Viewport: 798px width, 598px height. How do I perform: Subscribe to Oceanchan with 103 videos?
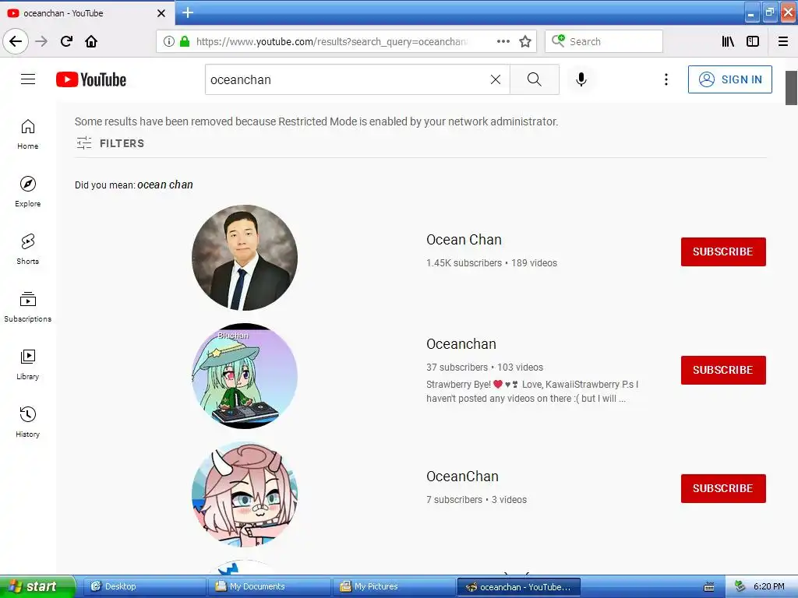(723, 370)
